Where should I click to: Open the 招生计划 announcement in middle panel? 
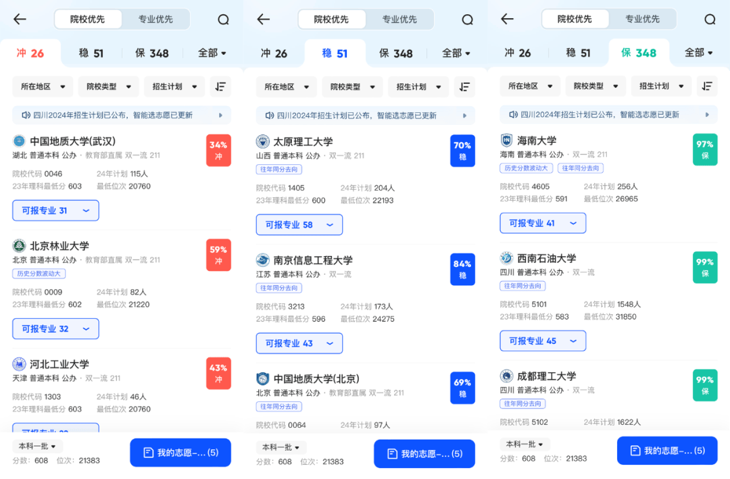tap(366, 116)
